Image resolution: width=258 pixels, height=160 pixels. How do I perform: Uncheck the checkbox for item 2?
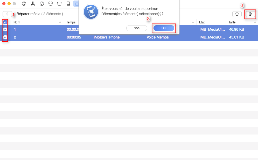click(5, 37)
